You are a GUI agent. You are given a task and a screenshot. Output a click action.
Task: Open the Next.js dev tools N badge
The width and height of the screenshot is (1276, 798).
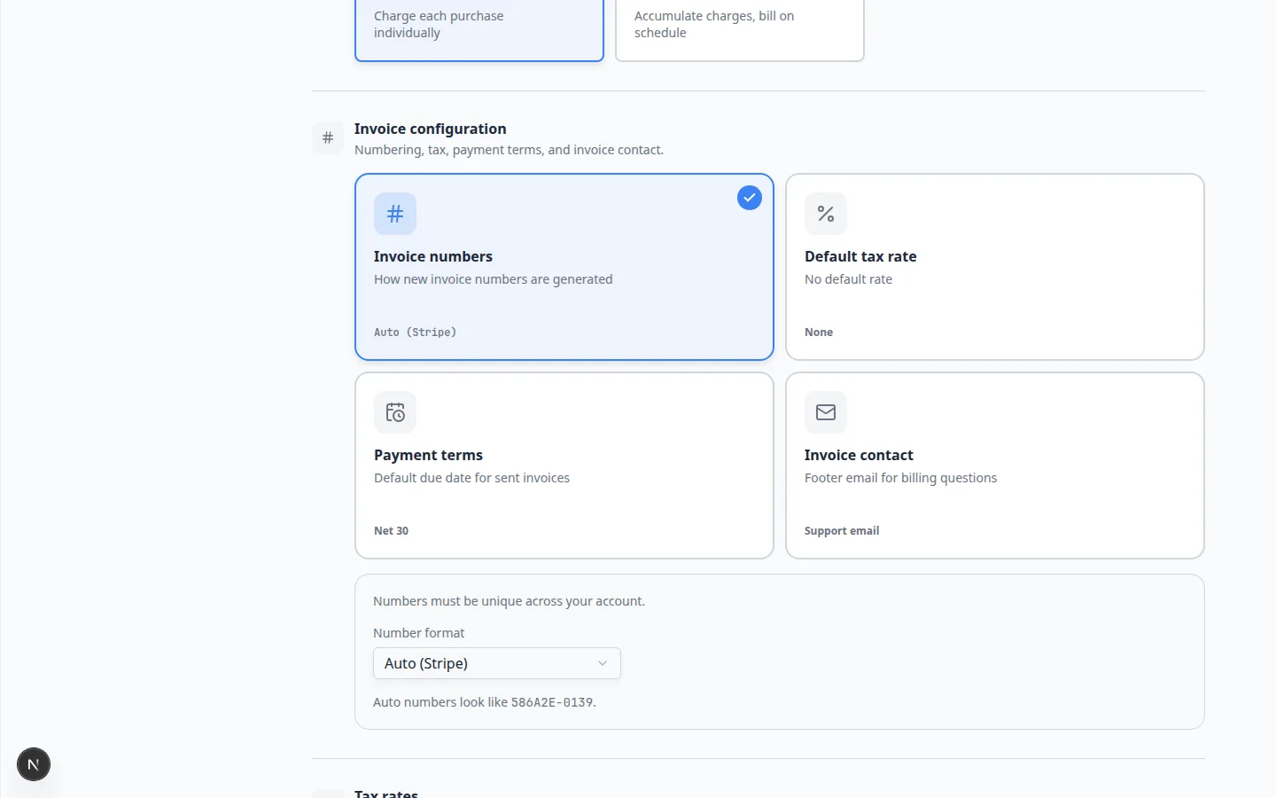(34, 764)
